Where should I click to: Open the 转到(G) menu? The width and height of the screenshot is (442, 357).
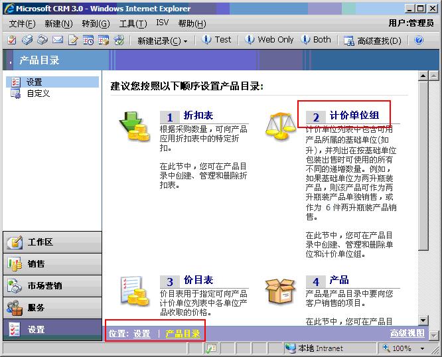pos(96,24)
